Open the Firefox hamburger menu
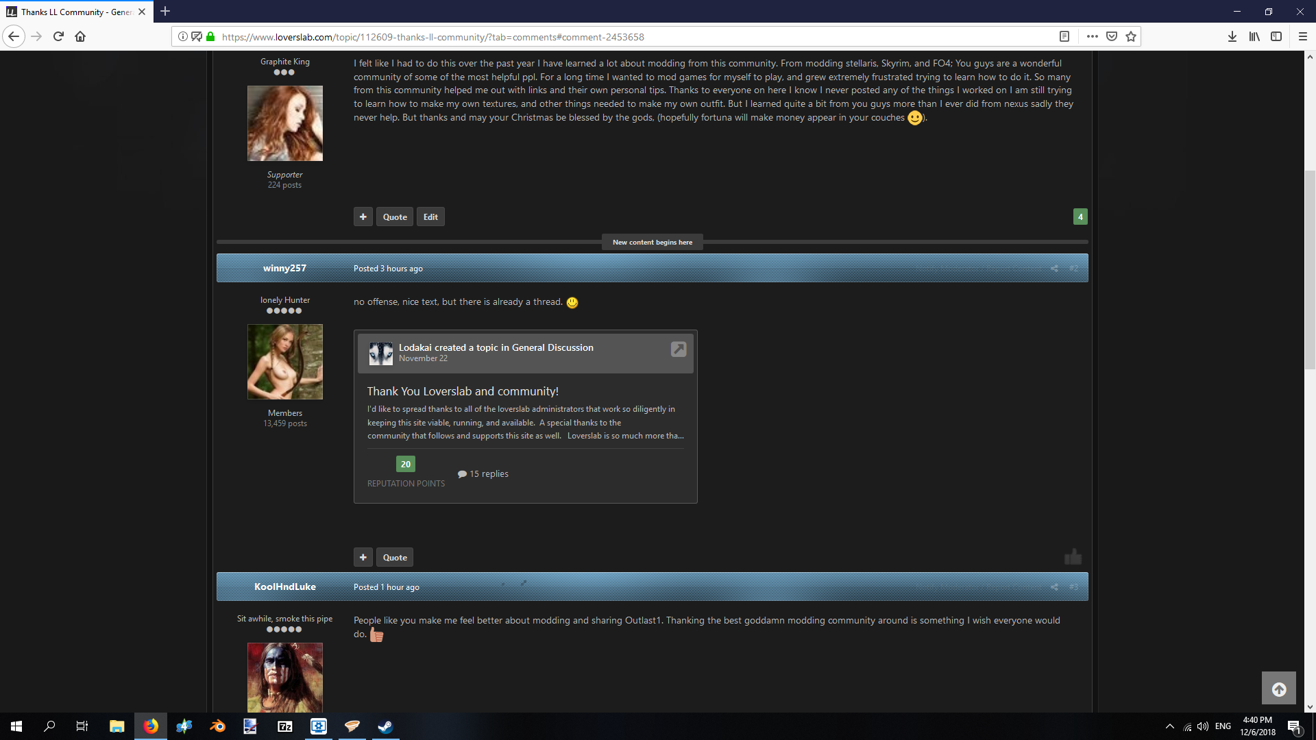Screen dimensions: 1316x740 (1303, 37)
